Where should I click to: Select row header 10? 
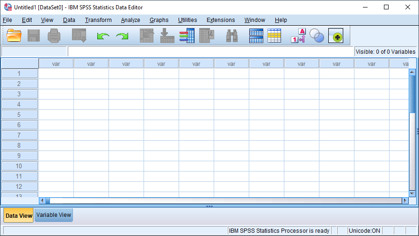coord(20,166)
